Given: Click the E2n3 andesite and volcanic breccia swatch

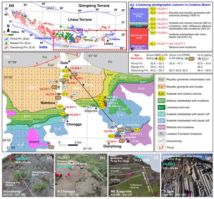Looking at the screenshot, I should [x=161, y=94].
